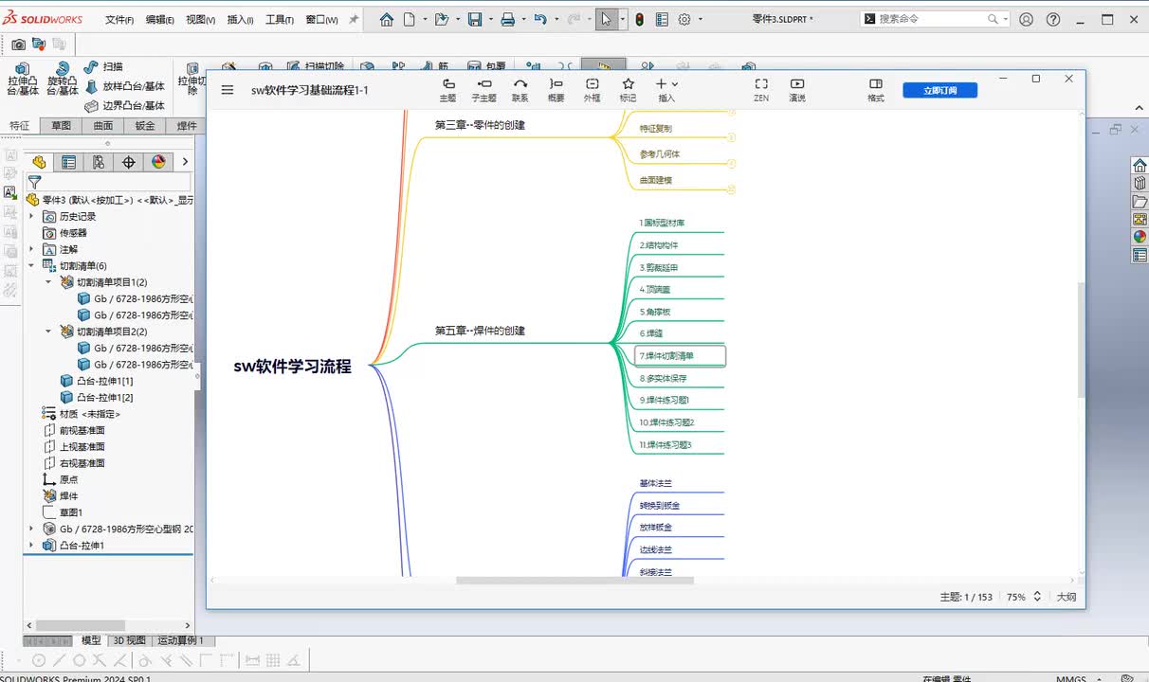Open the Options gear icon
The width and height of the screenshot is (1149, 682).
click(x=684, y=19)
